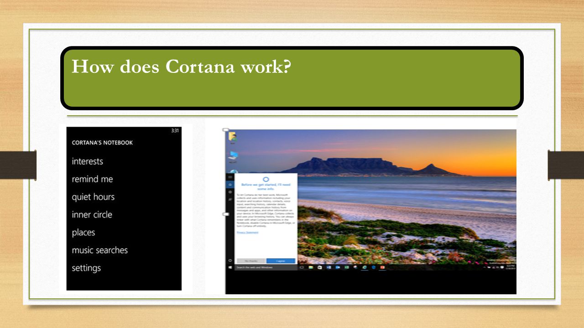Launch PowerPoint from the taskbar
The image size is (584, 328).
point(382,267)
